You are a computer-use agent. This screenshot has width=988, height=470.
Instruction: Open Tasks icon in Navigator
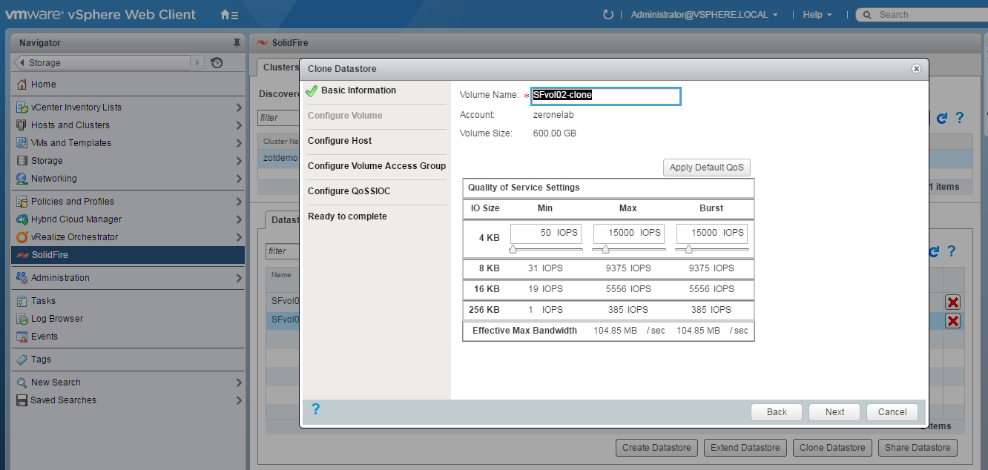[22, 301]
